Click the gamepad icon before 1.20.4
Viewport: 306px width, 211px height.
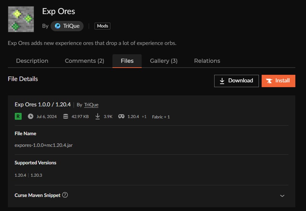click(121, 117)
